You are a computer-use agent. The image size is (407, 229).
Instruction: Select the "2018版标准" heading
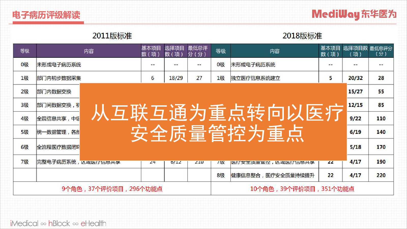tap(302, 36)
